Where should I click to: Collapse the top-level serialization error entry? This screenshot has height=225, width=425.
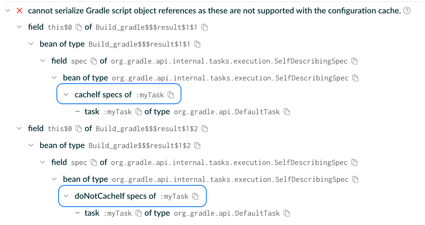click(x=7, y=10)
